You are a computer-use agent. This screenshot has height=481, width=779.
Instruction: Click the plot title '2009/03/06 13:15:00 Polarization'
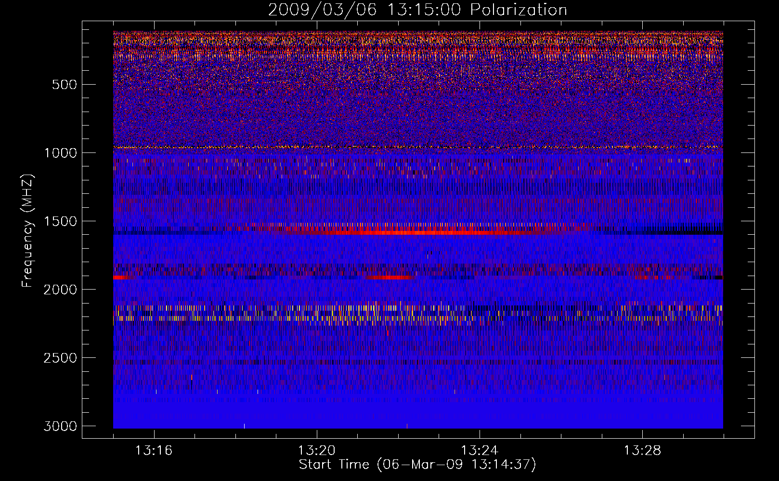pyautogui.click(x=417, y=10)
